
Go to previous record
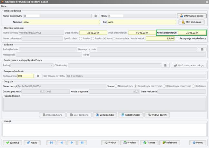click(x=62, y=143)
